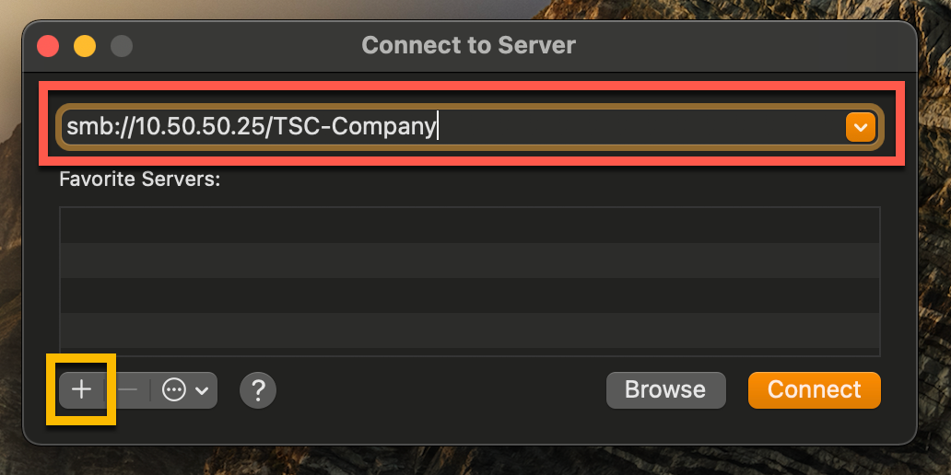The width and height of the screenshot is (951, 475).
Task: Connect to the entered server
Action: pos(814,389)
